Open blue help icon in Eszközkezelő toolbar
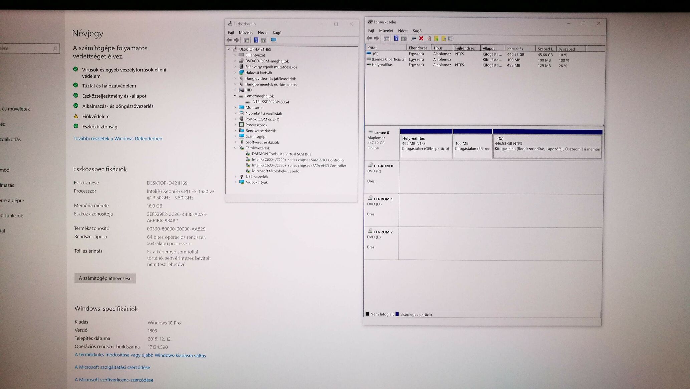Viewport: 690px width, 389px height. 256,40
